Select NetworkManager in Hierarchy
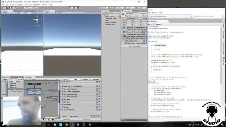 (111, 22)
